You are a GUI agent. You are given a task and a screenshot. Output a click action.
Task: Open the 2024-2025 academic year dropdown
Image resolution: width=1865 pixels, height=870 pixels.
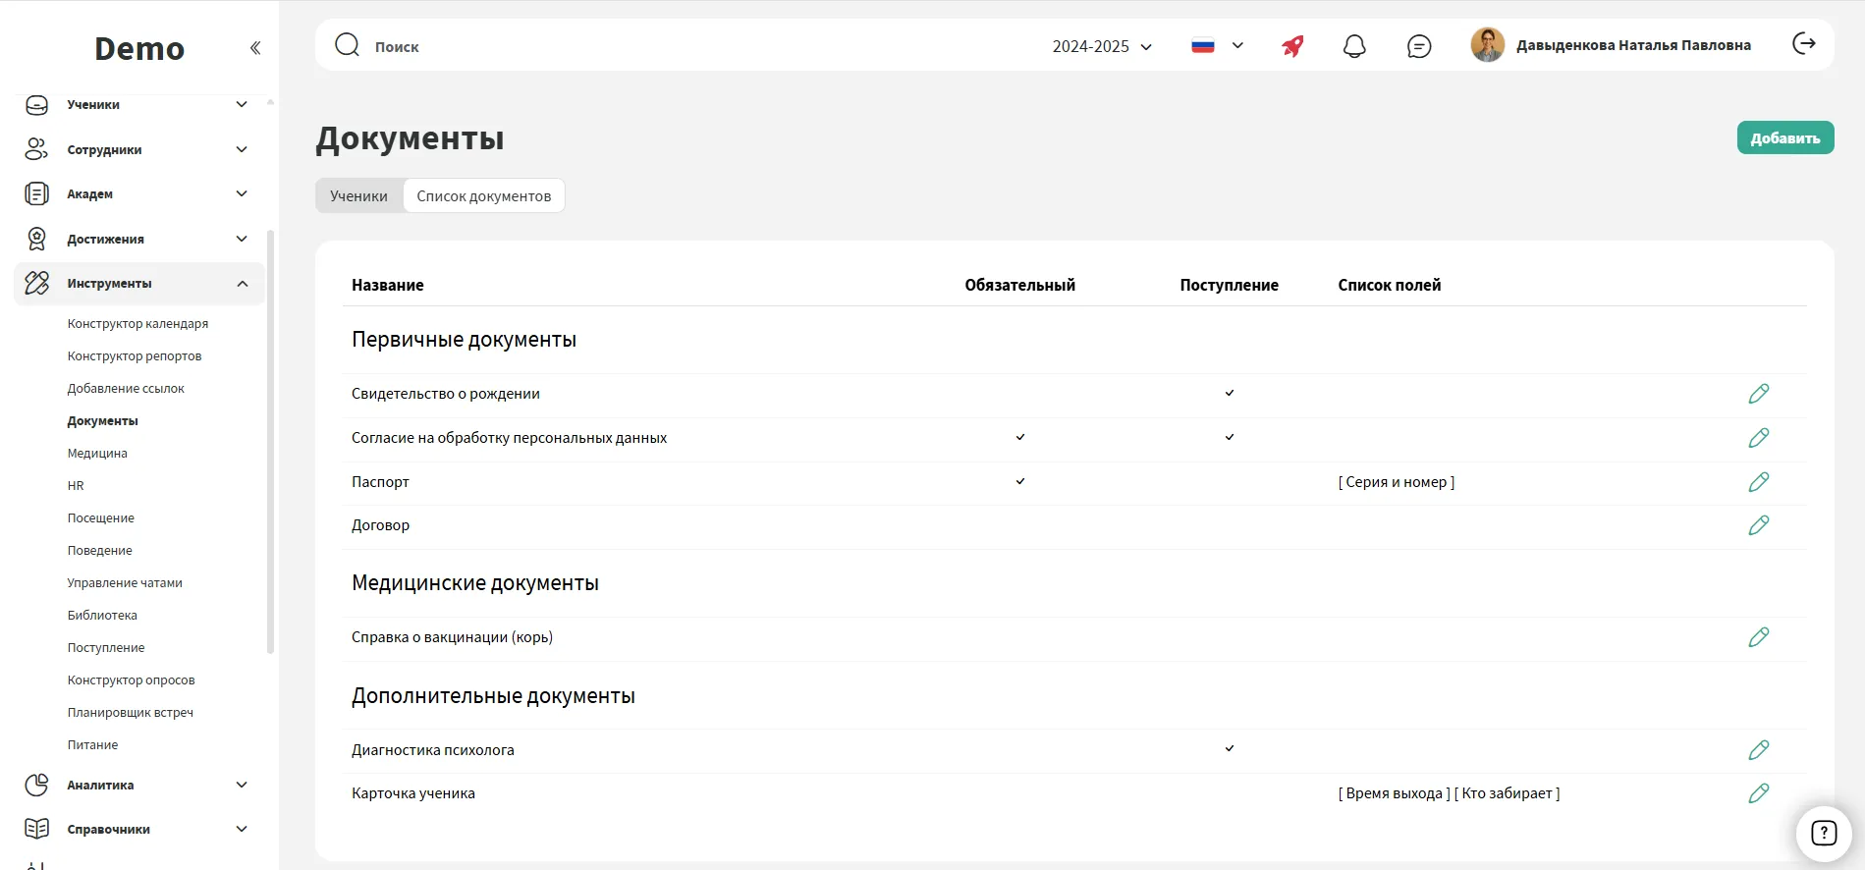click(x=1101, y=46)
